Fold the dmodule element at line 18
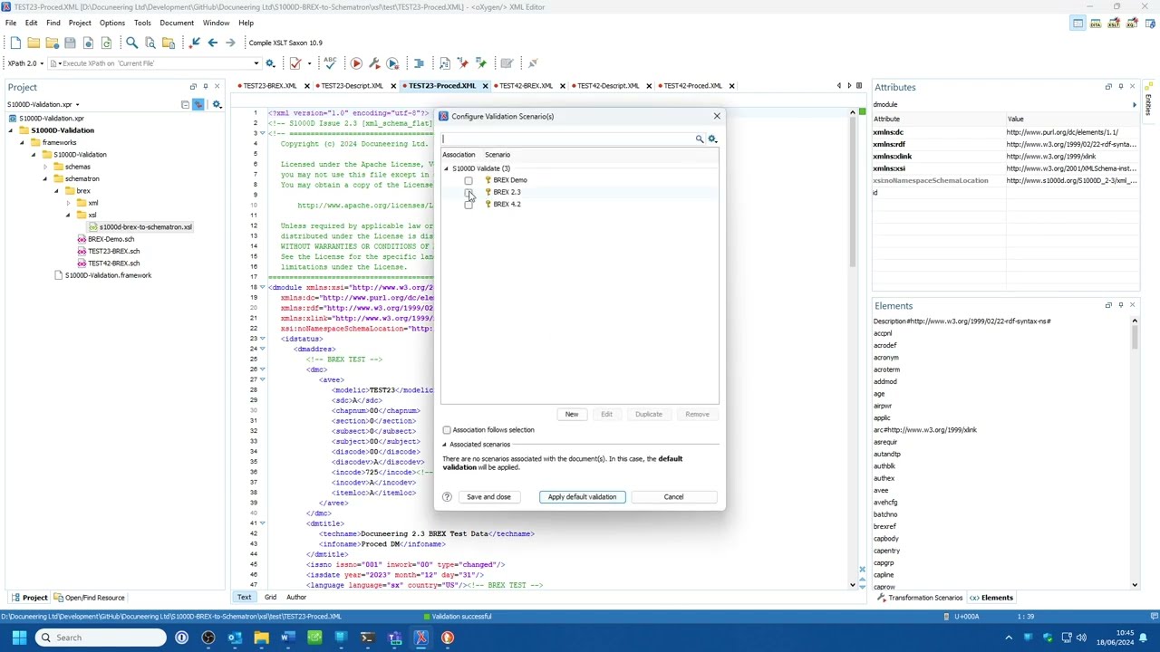This screenshot has height=652, width=1160. (263, 288)
